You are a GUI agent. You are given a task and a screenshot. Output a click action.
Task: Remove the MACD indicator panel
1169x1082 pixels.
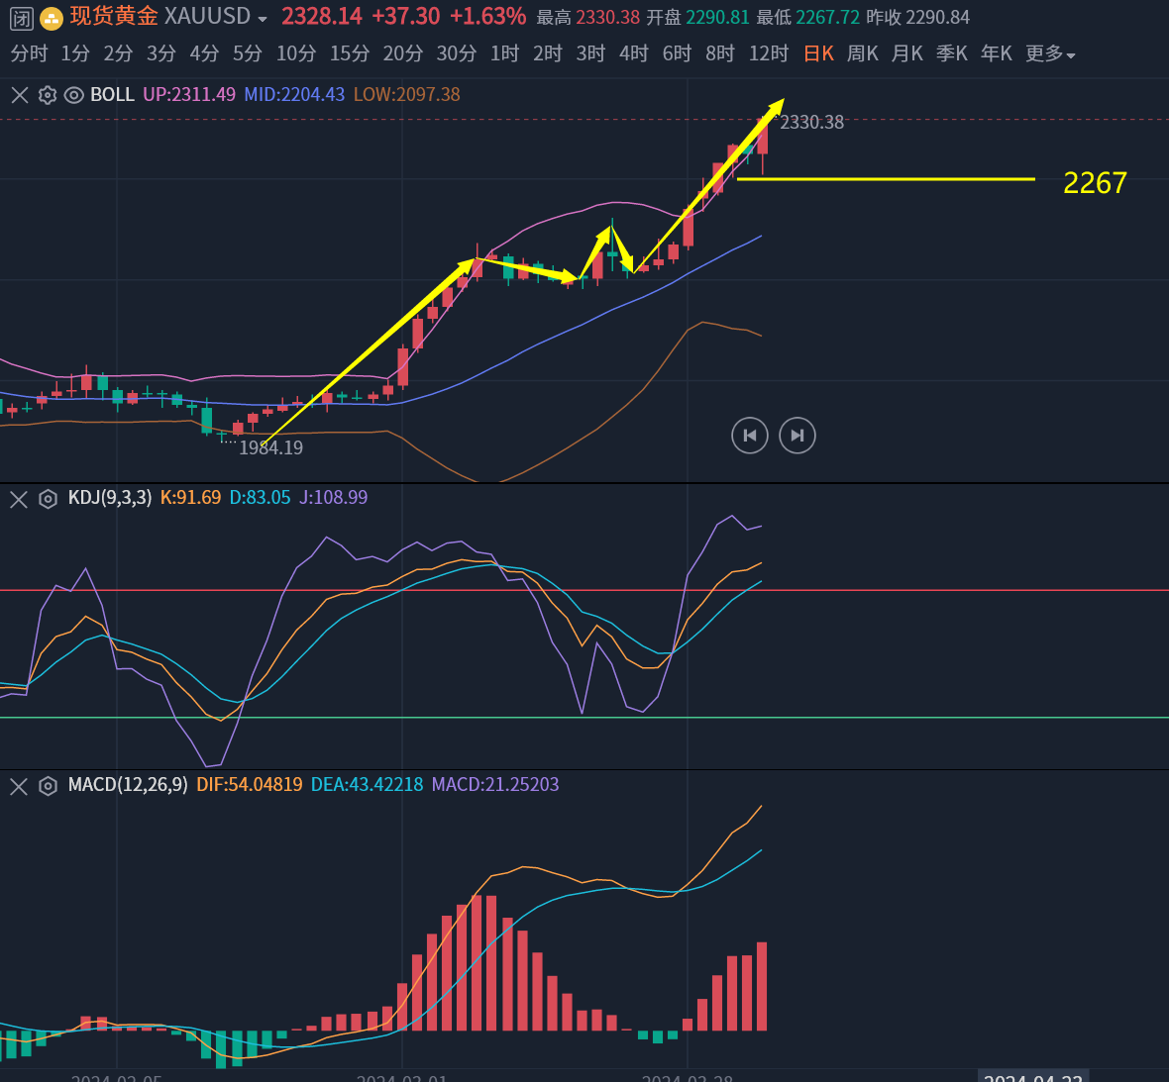pyautogui.click(x=19, y=786)
